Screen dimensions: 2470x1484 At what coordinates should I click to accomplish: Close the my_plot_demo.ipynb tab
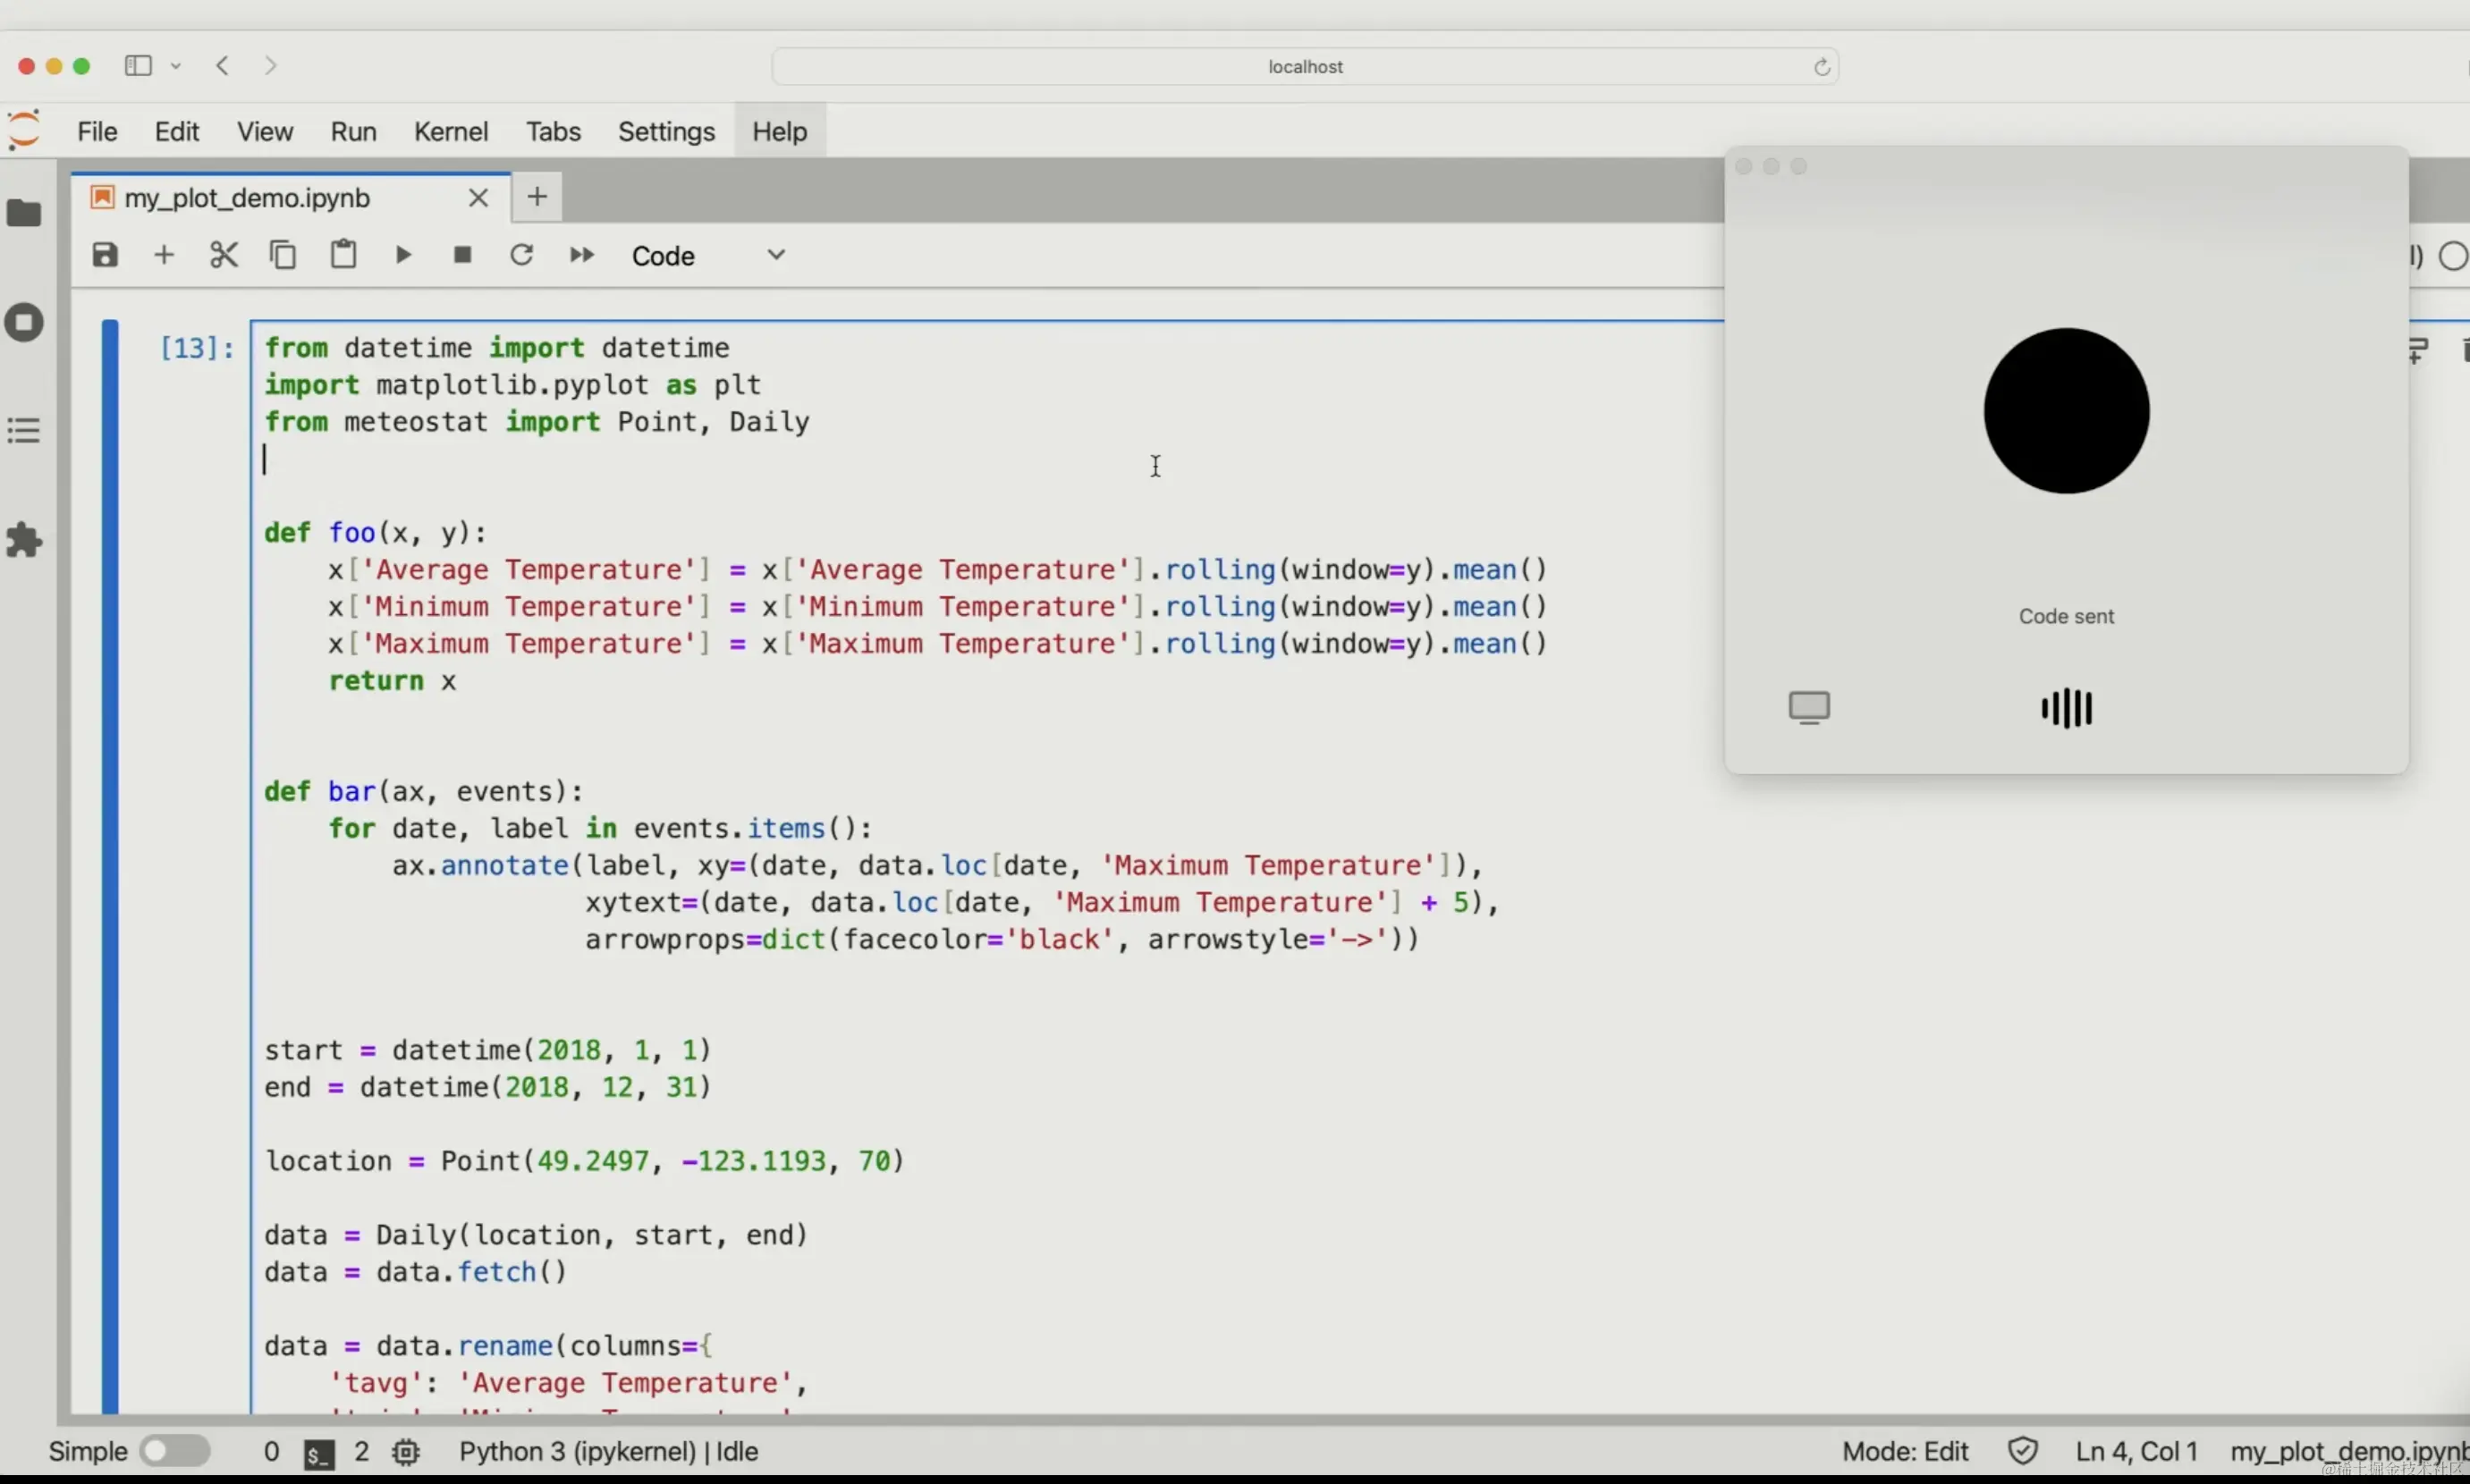tap(478, 198)
